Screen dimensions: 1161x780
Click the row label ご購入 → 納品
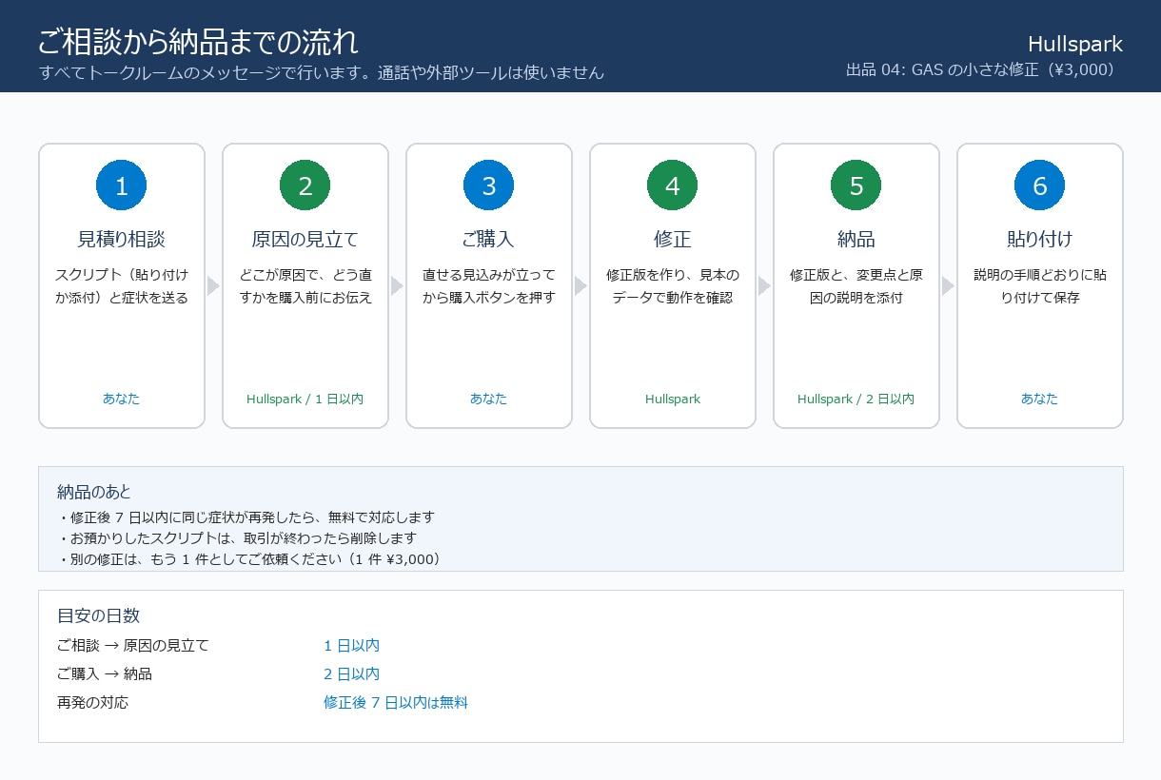[105, 674]
